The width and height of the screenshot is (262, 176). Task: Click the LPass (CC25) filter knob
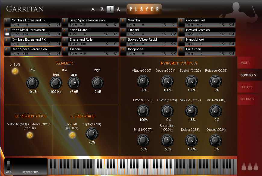pyautogui.click(x=143, y=111)
